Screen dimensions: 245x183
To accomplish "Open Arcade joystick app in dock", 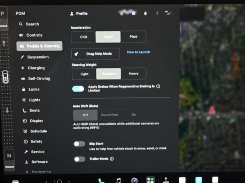I will (166, 180).
